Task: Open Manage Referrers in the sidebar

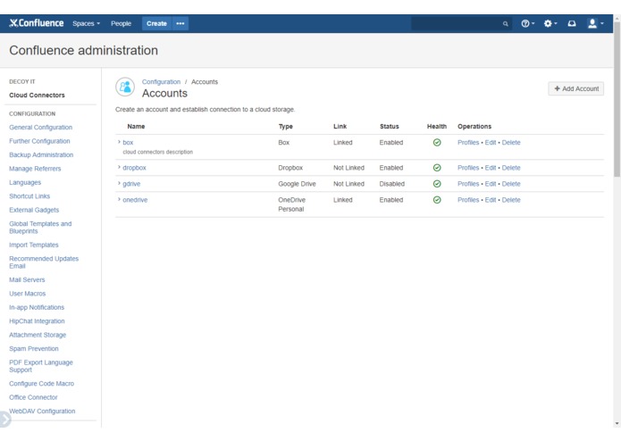Action: coord(35,169)
